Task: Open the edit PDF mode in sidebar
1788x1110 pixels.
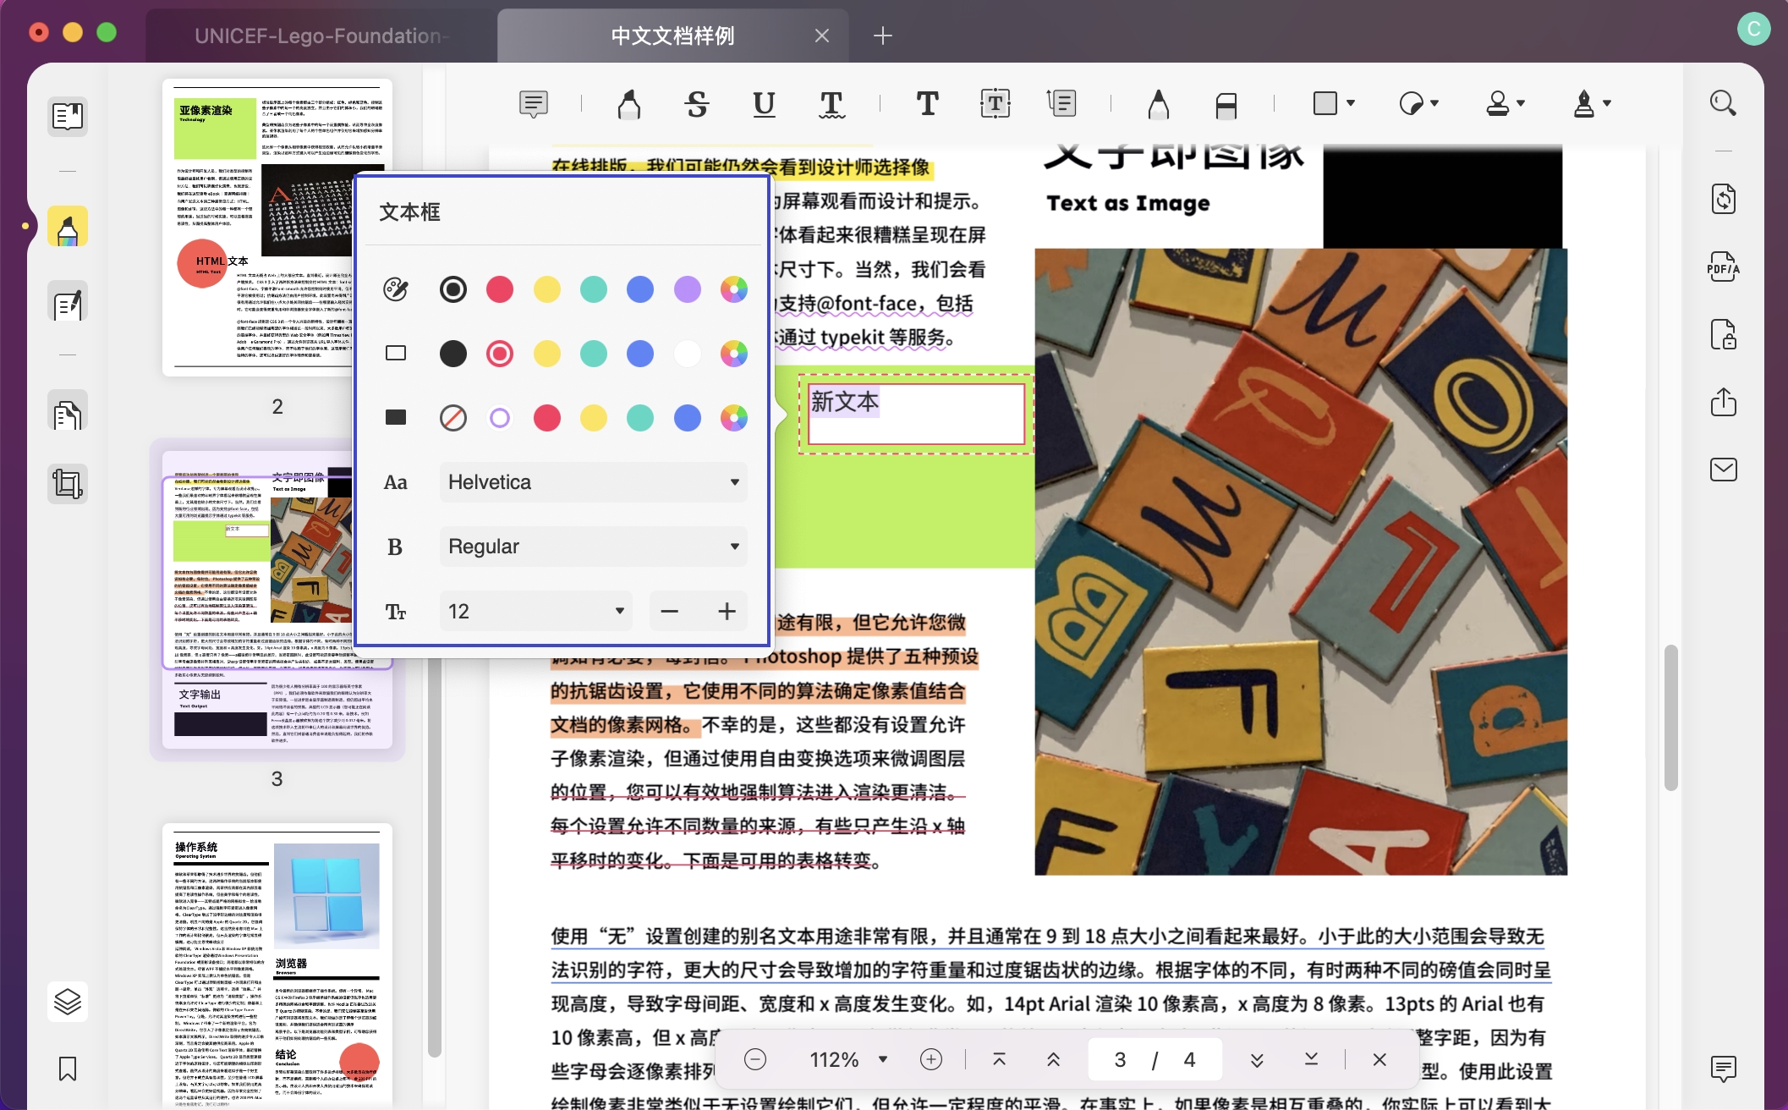Action: coord(68,301)
